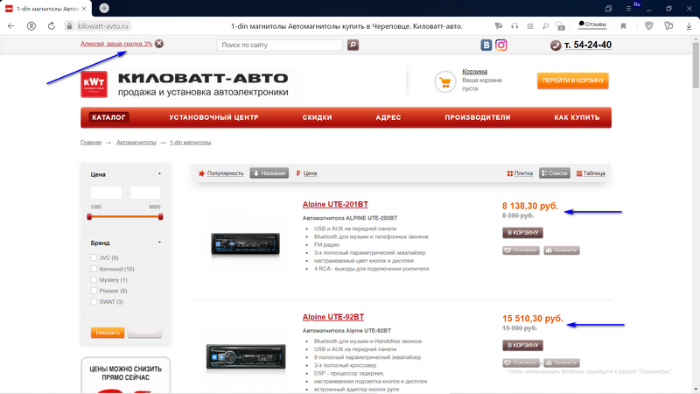Open the VKontakte social icon
This screenshot has width=700, height=394.
pyautogui.click(x=486, y=46)
